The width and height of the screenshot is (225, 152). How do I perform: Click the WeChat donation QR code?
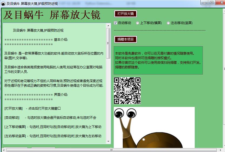click(x=127, y=91)
